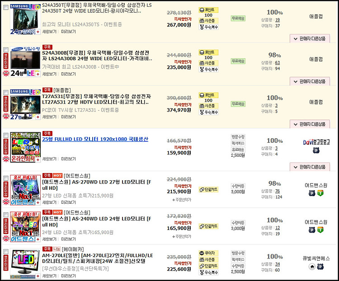Click the 374,970원 price
339x281 pixels.
179,110
